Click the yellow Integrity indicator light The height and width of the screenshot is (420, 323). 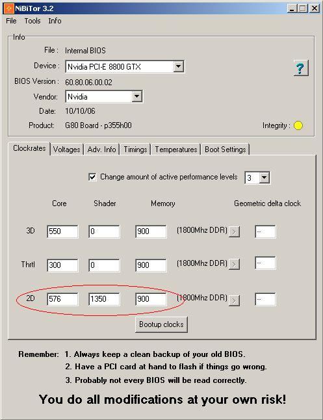(x=298, y=125)
